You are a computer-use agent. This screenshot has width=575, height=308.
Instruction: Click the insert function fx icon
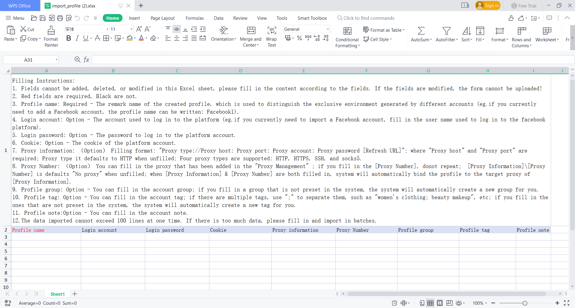(86, 60)
